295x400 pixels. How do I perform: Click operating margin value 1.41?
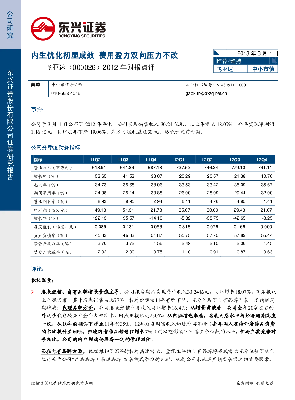[x=268, y=202]
